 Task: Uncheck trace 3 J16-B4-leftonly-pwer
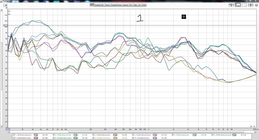93,135
